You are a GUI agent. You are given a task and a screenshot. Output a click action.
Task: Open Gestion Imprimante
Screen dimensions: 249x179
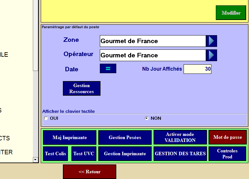point(125,153)
